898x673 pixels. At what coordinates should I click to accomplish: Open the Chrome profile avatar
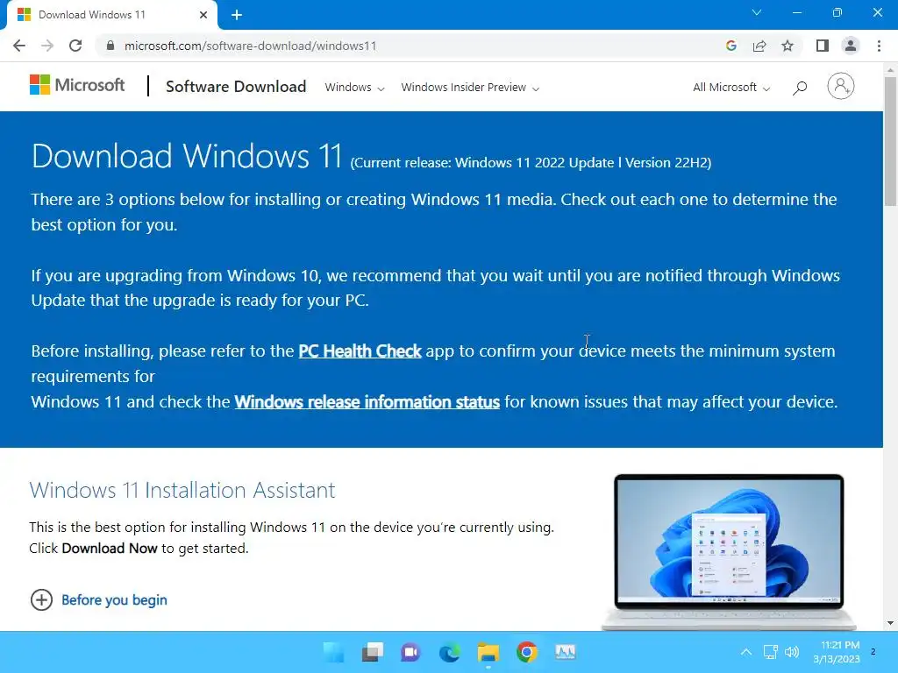(851, 46)
